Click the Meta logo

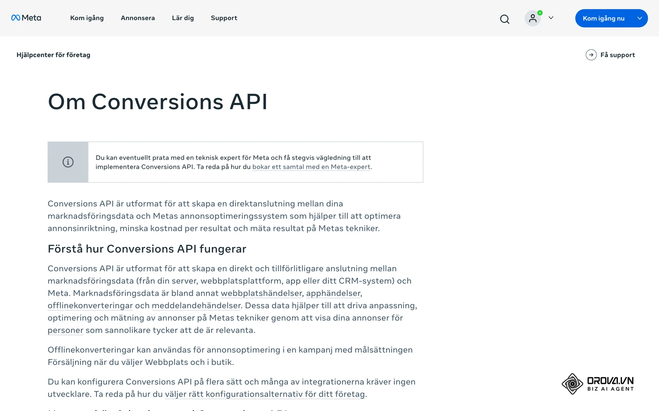coord(26,18)
